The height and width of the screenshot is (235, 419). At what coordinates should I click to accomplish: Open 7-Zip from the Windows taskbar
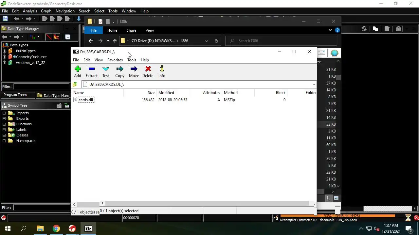click(x=88, y=228)
